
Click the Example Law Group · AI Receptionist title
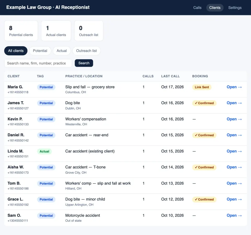(48, 7)
